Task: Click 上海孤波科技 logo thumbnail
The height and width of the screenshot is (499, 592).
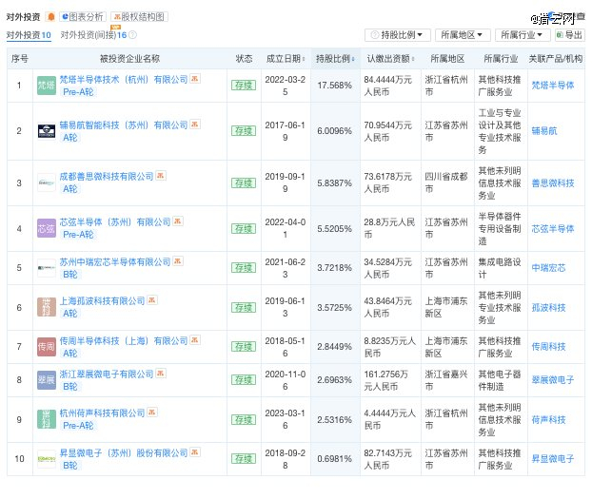Action: point(47,307)
